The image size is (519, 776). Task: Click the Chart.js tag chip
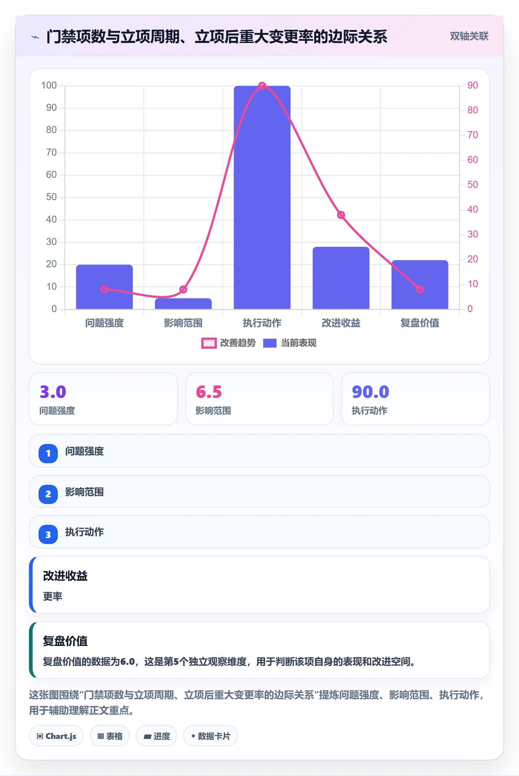(x=56, y=736)
